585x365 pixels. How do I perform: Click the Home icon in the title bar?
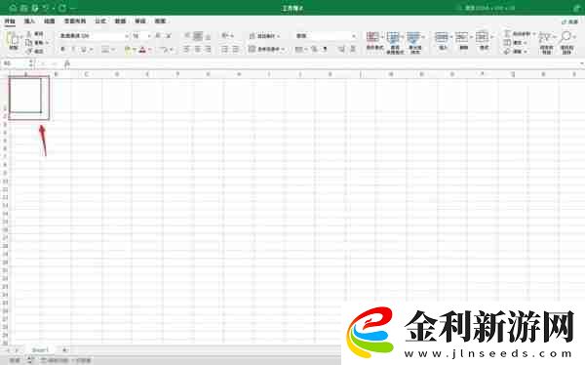13,8
